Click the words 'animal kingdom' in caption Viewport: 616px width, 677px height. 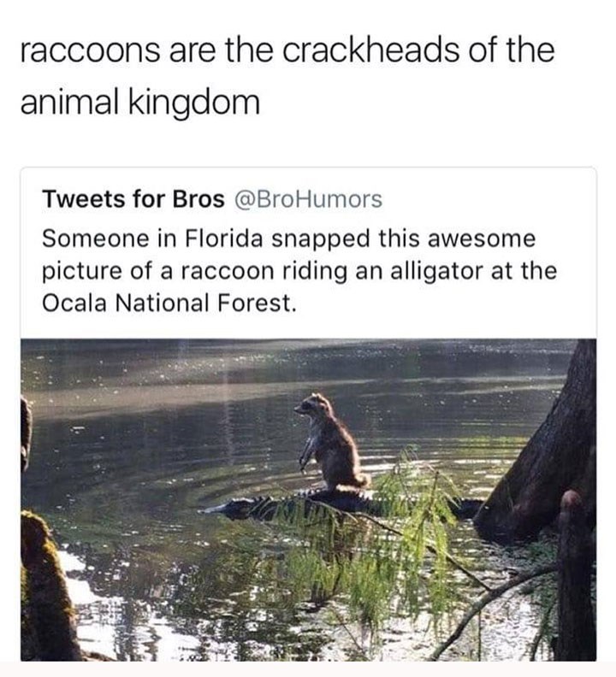point(140,103)
